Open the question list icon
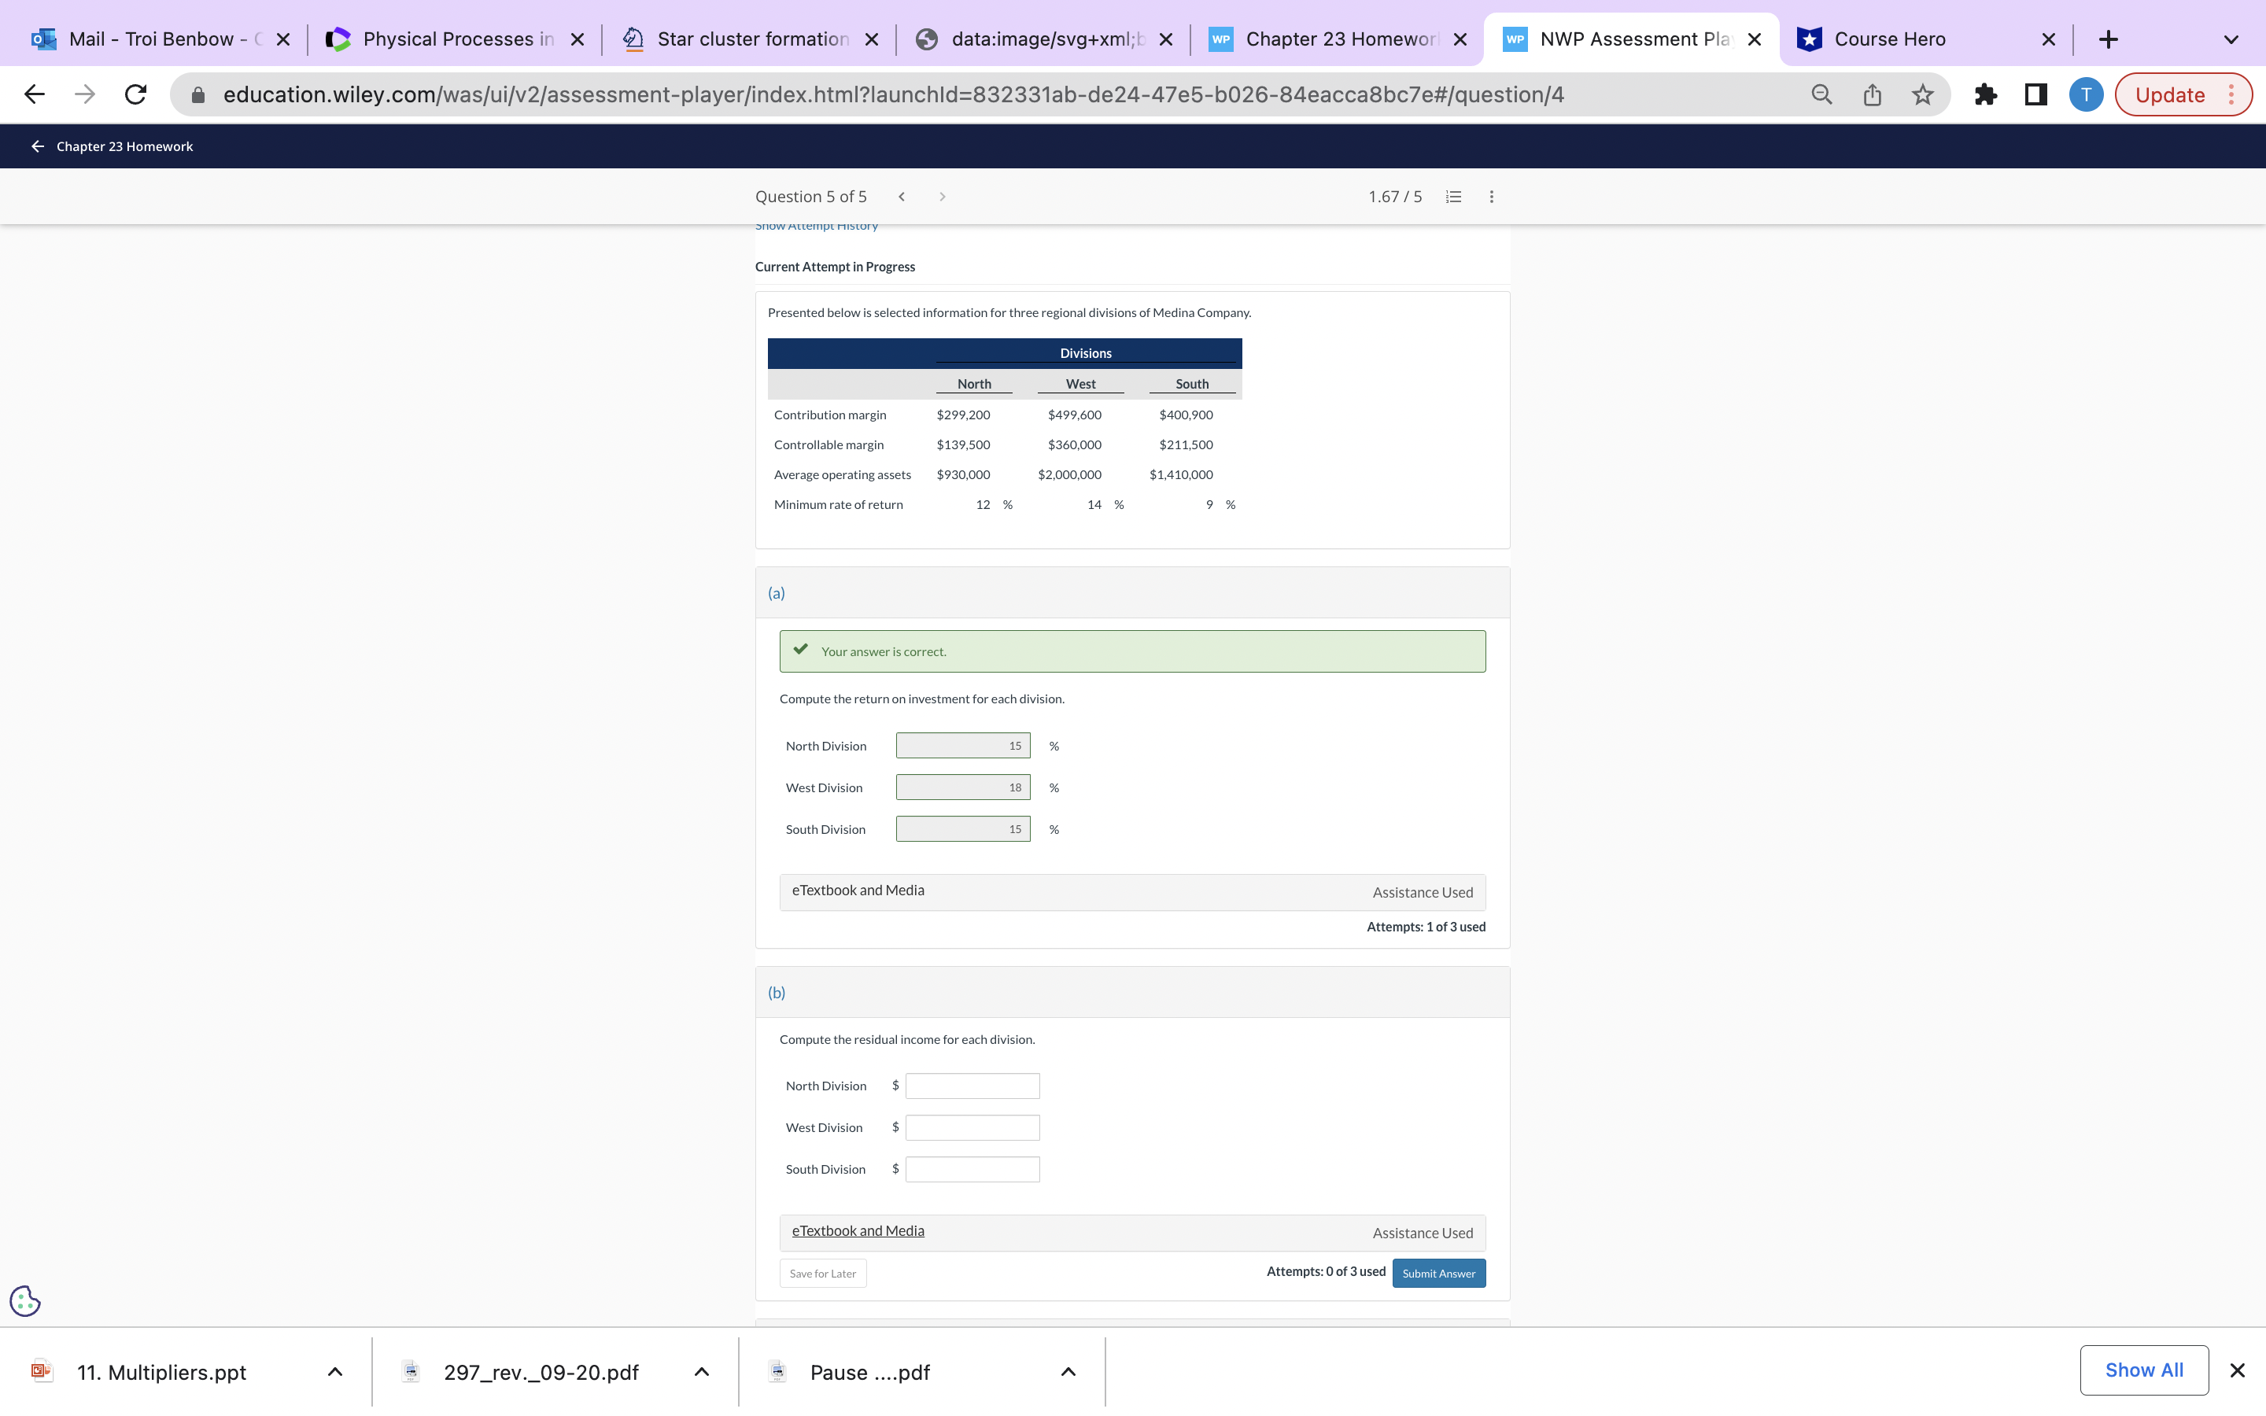The height and width of the screenshot is (1416, 2266). (x=1453, y=197)
